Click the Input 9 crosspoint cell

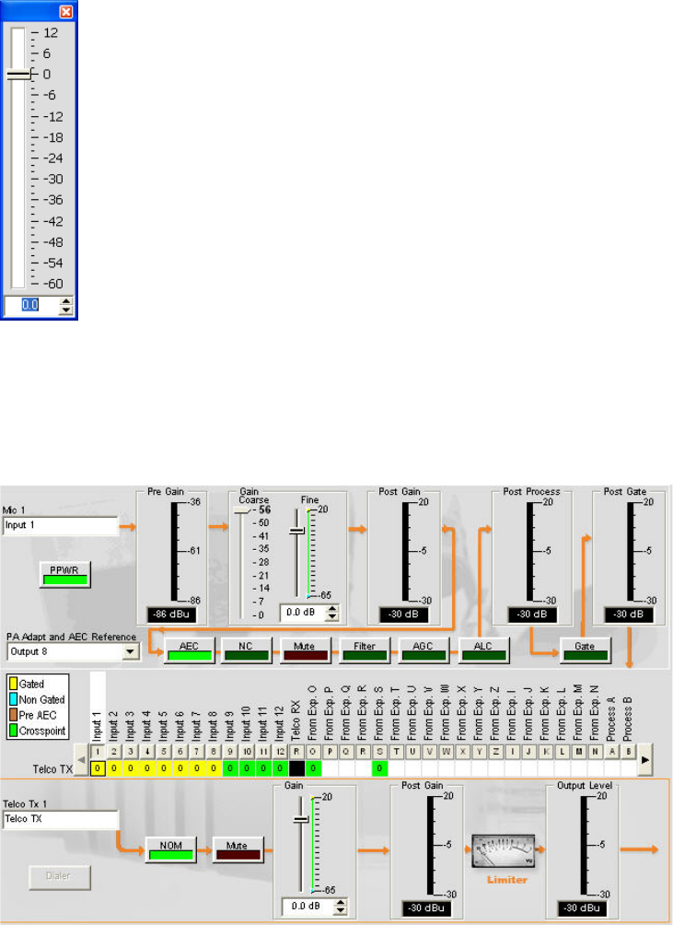pos(230,767)
